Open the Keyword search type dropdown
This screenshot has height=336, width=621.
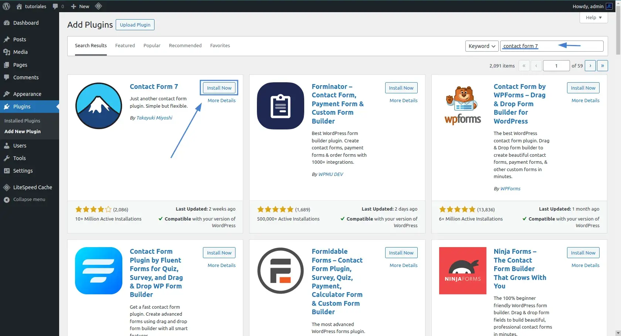[x=482, y=46]
